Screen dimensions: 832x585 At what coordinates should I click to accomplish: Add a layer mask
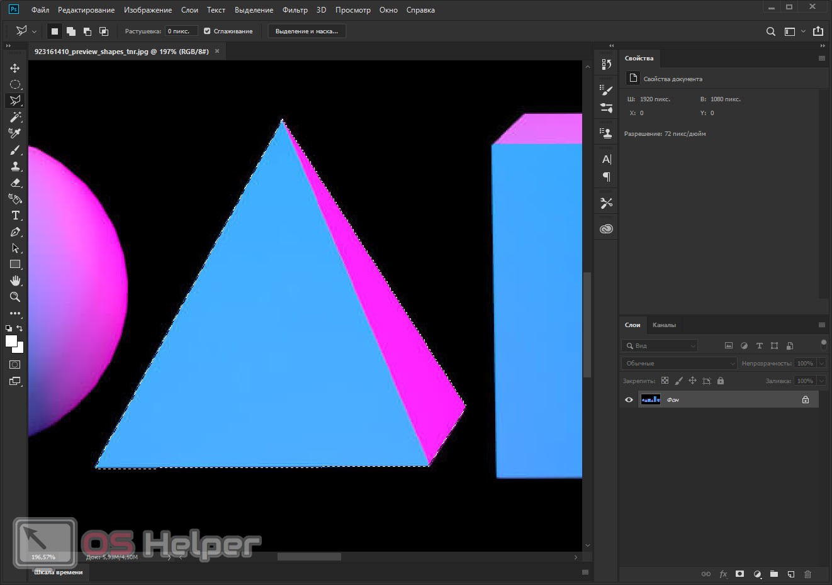(740, 574)
